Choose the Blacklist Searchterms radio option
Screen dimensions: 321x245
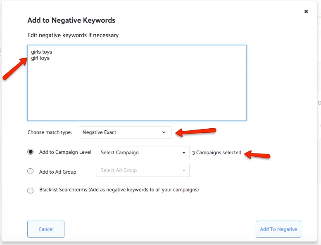31,191
